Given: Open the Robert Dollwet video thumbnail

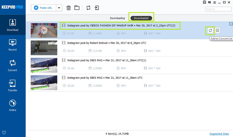Looking at the screenshot, I should [x=44, y=48].
